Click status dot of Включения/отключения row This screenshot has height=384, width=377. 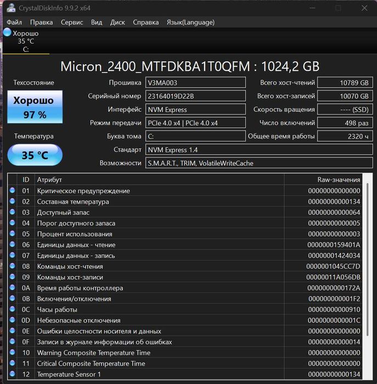12,298
